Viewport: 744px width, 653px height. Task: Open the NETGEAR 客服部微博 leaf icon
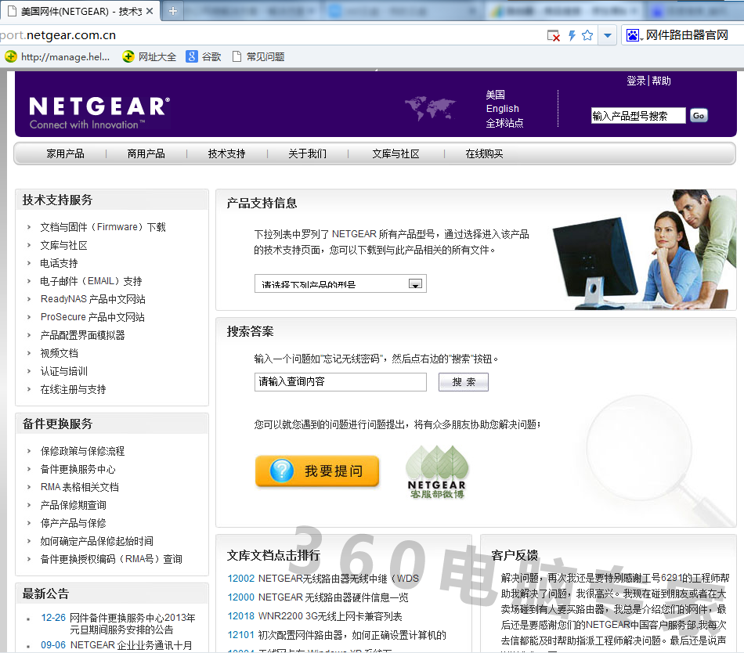(x=437, y=471)
